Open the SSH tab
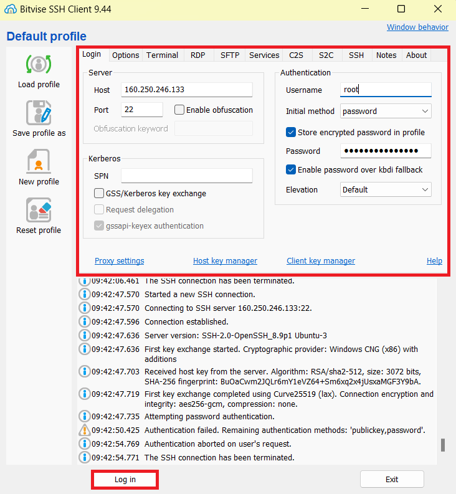Viewport: 456px width, 494px height. (x=356, y=55)
